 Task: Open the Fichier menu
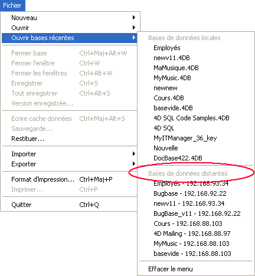pyautogui.click(x=12, y=5)
